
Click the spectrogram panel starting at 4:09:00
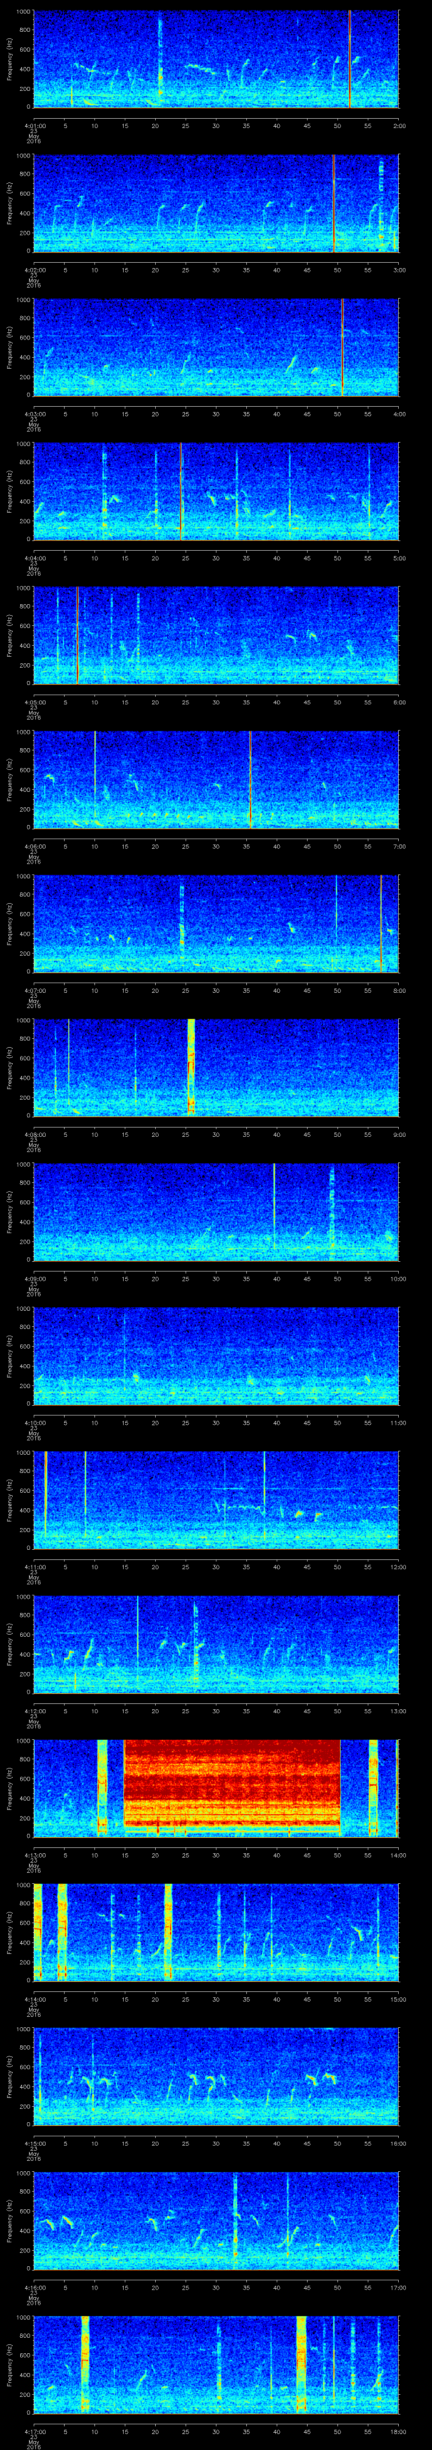click(216, 1211)
